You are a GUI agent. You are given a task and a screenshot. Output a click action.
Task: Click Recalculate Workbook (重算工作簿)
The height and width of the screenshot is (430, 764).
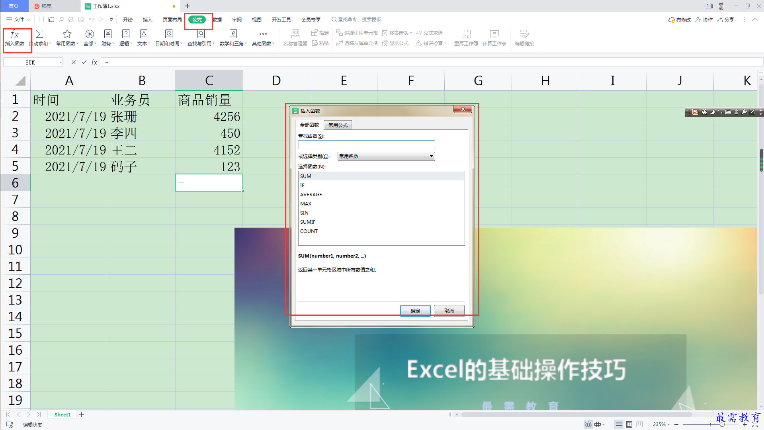coord(466,38)
